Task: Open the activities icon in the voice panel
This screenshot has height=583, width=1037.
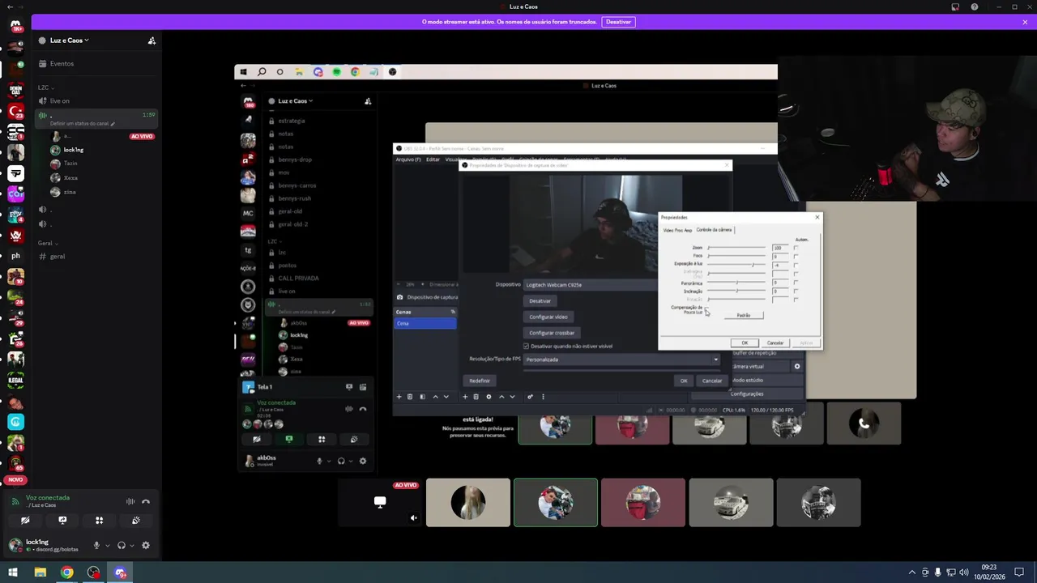Action: (x=99, y=521)
